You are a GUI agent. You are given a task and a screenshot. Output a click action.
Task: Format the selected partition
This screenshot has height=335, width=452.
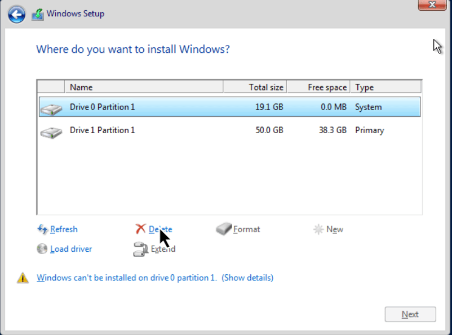246,229
